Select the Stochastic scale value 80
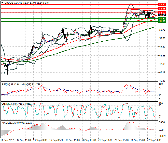This screenshot has height=143, width=168. tap(160, 105)
